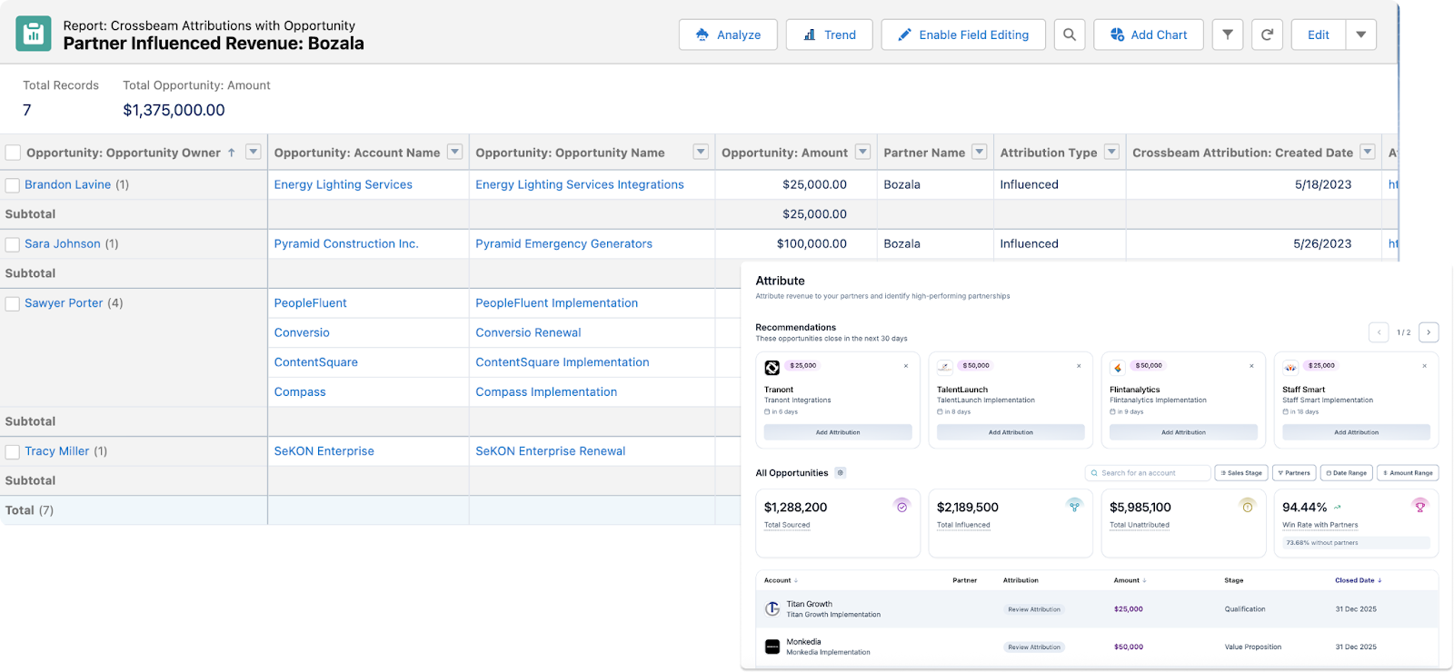Viewport: 1454px width, 672px height.
Task: Focus the Search for an account field
Action: pos(1148,473)
